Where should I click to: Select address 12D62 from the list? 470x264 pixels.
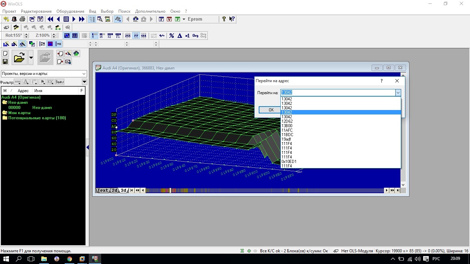(x=341, y=121)
